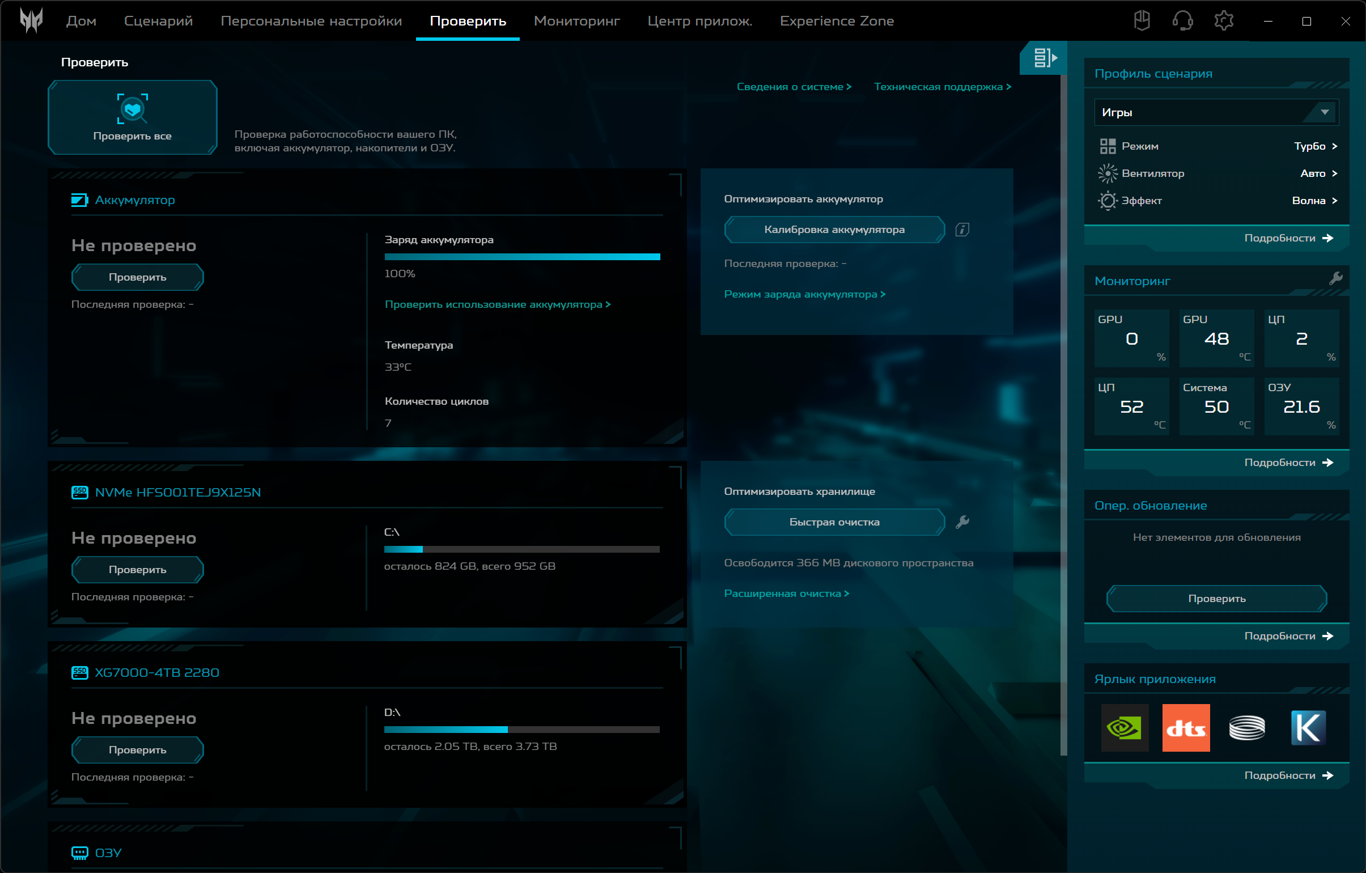1366x873 pixels.
Task: Open the headset support icon
Action: [1182, 21]
